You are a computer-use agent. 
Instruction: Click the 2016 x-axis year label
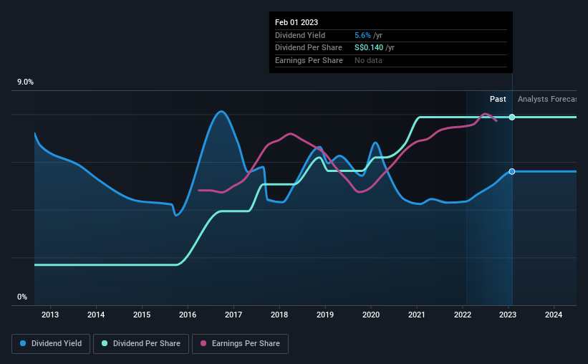coord(188,315)
